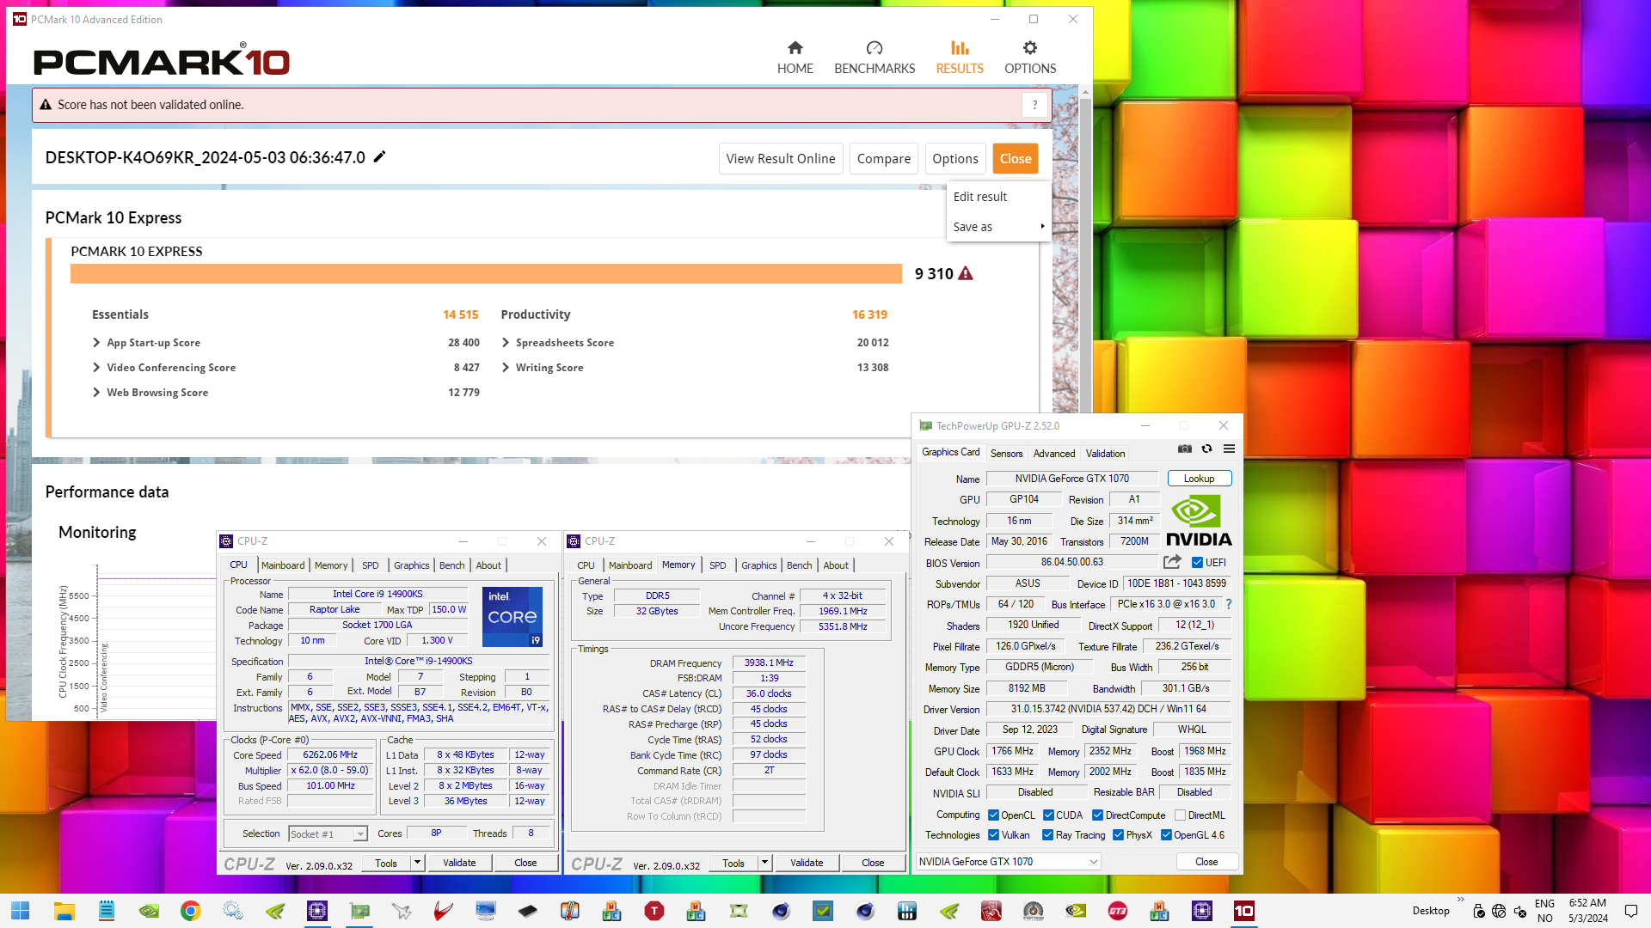
Task: Expand the Video Conferencing Score row
Action: click(96, 367)
